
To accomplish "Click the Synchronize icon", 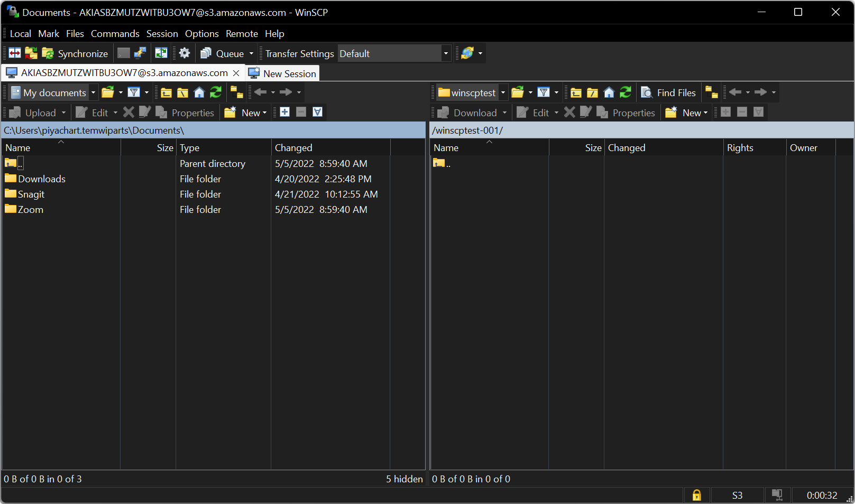I will [x=47, y=53].
